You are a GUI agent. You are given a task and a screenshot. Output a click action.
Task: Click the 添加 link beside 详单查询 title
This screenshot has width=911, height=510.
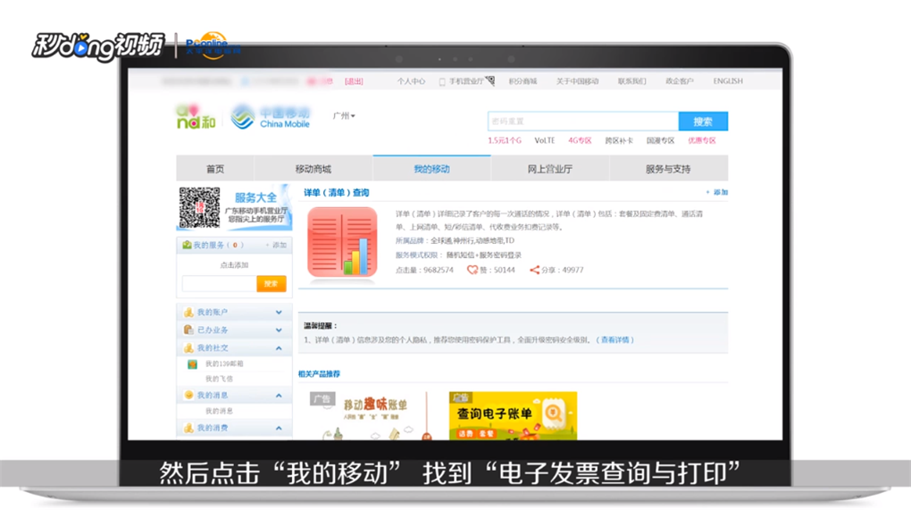point(717,192)
